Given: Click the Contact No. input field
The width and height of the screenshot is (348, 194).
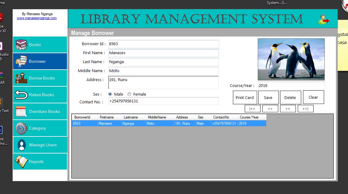Looking at the screenshot, I should [x=163, y=101].
